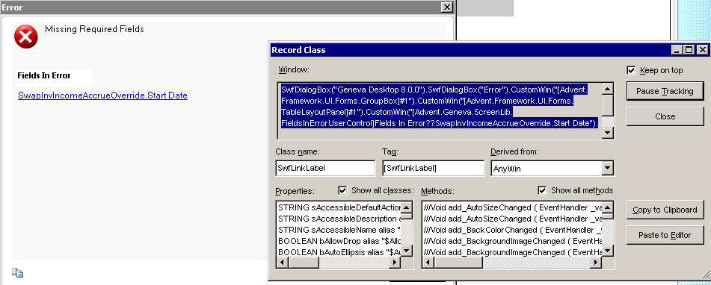The image size is (711, 285).
Task: Select the BOOLEAN bAllowDrop property
Action: pyautogui.click(x=339, y=241)
